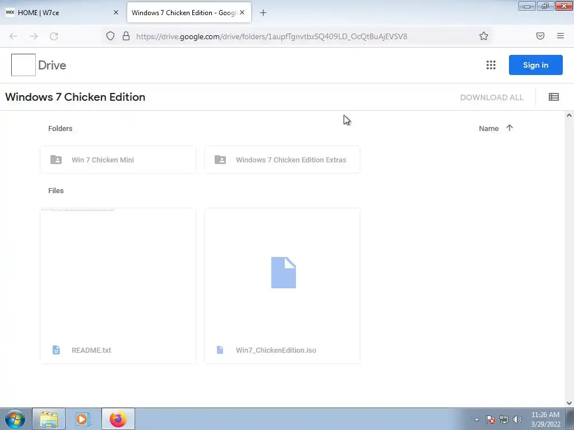Open Windows 7 Chicken Edition Extras folder
Image resolution: width=574 pixels, height=430 pixels.
point(282,160)
